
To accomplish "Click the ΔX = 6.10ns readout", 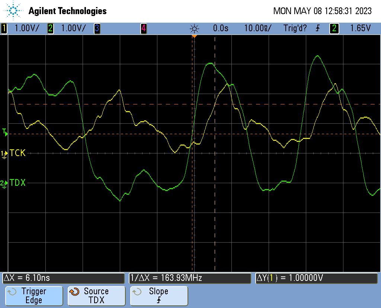I will 63,278.
